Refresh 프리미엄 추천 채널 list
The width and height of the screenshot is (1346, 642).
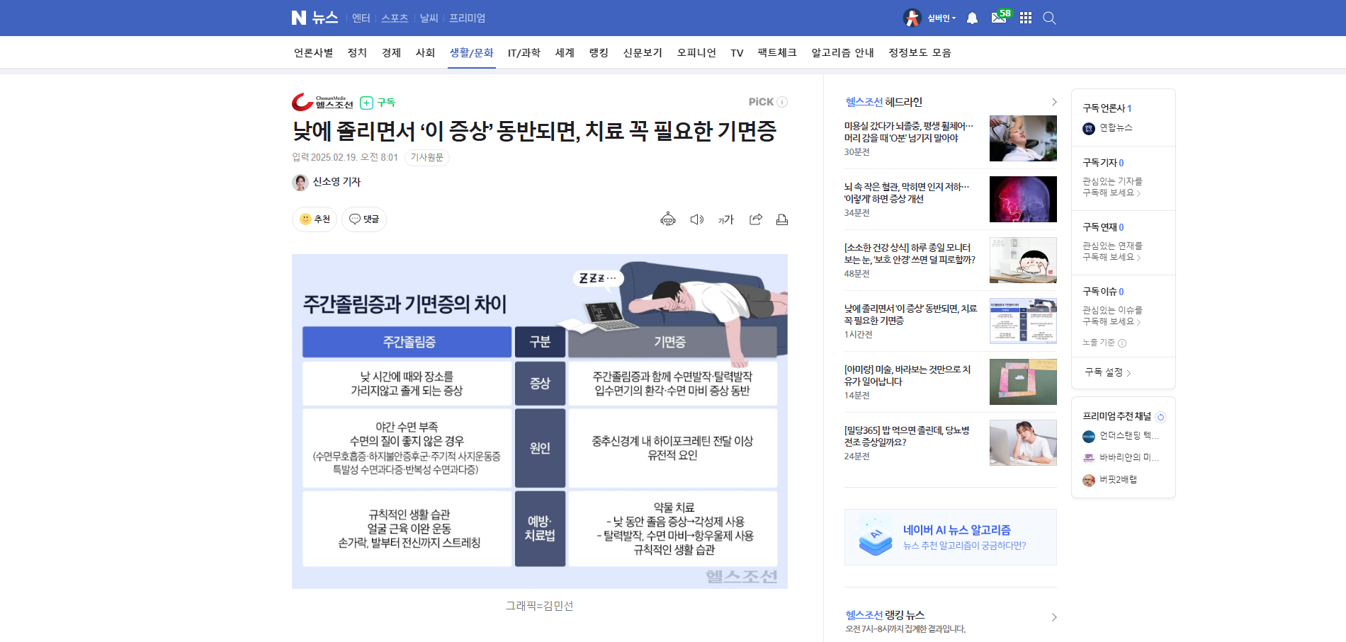[x=1160, y=417]
